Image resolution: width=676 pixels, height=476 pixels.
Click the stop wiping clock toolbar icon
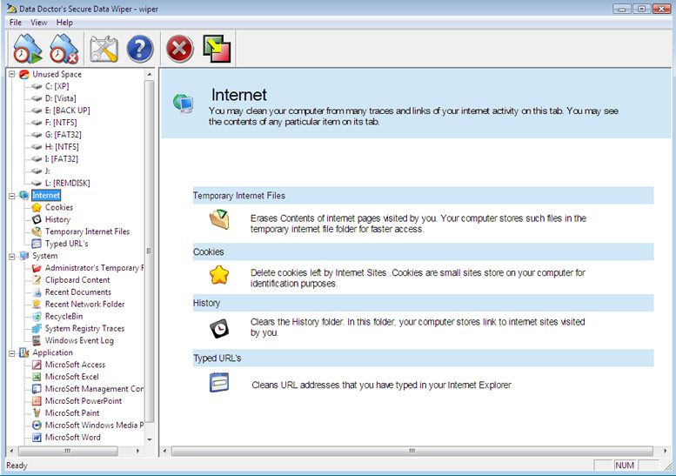pos(64,49)
